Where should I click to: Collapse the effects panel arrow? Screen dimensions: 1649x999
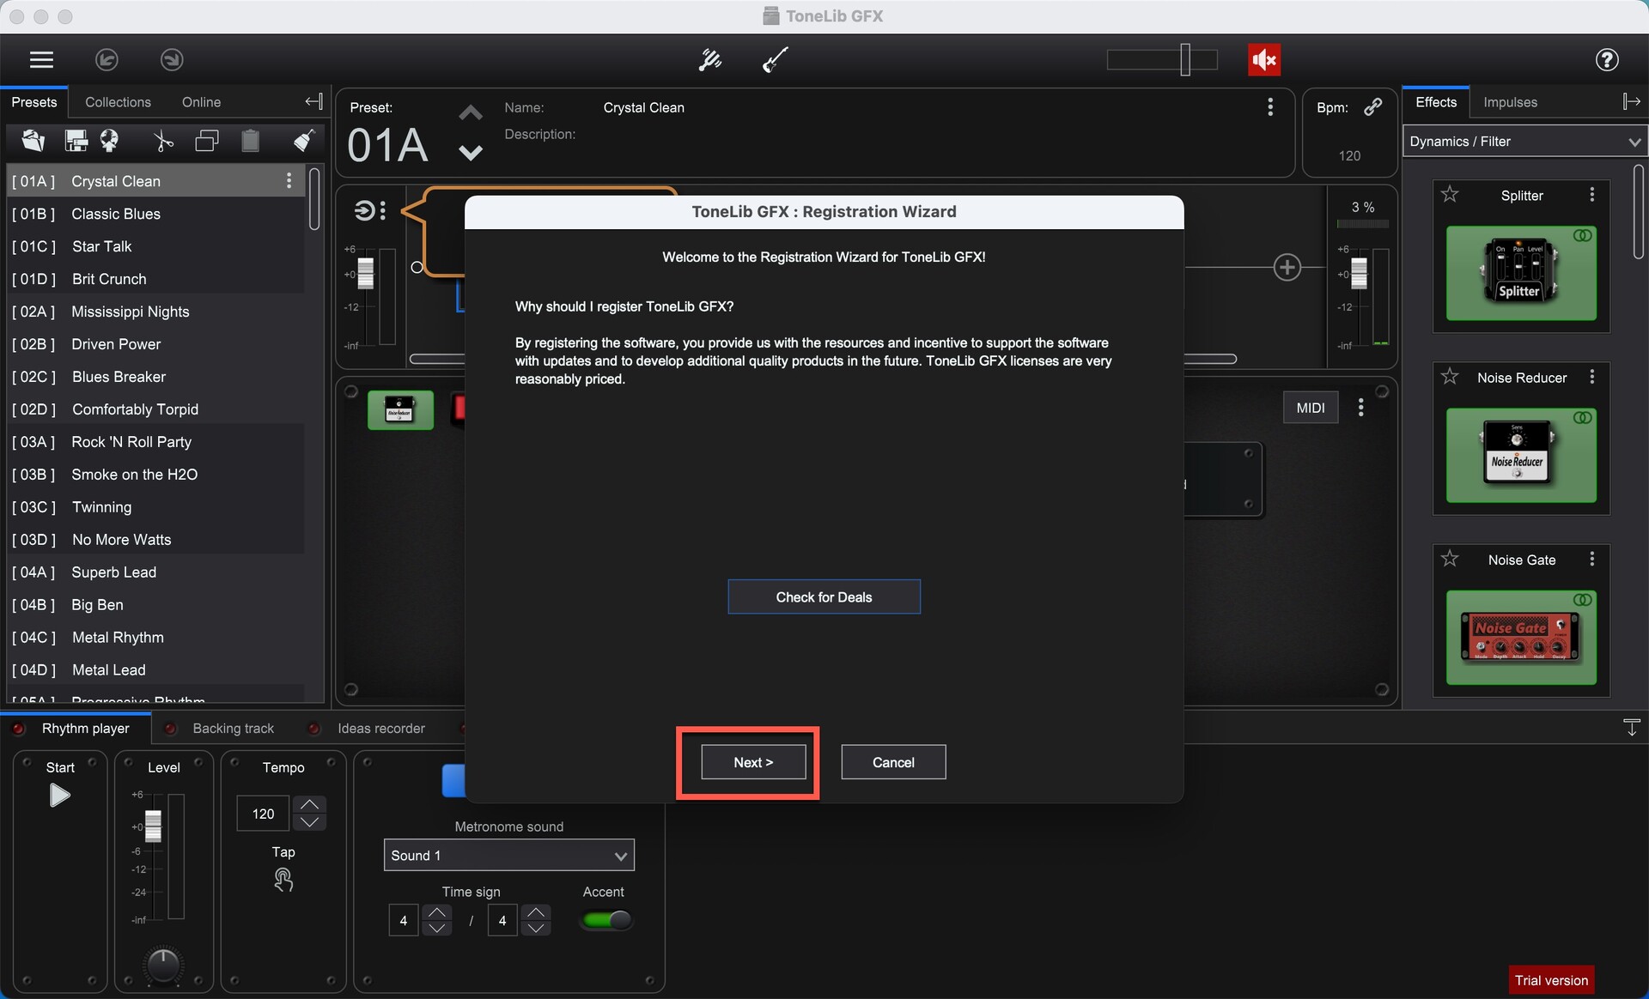coord(1631,101)
